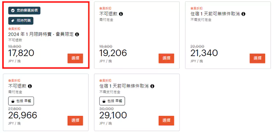The image size is (274, 133).
Task: Choose the 19,206 JPY non-refundable rate
Action: (166, 58)
